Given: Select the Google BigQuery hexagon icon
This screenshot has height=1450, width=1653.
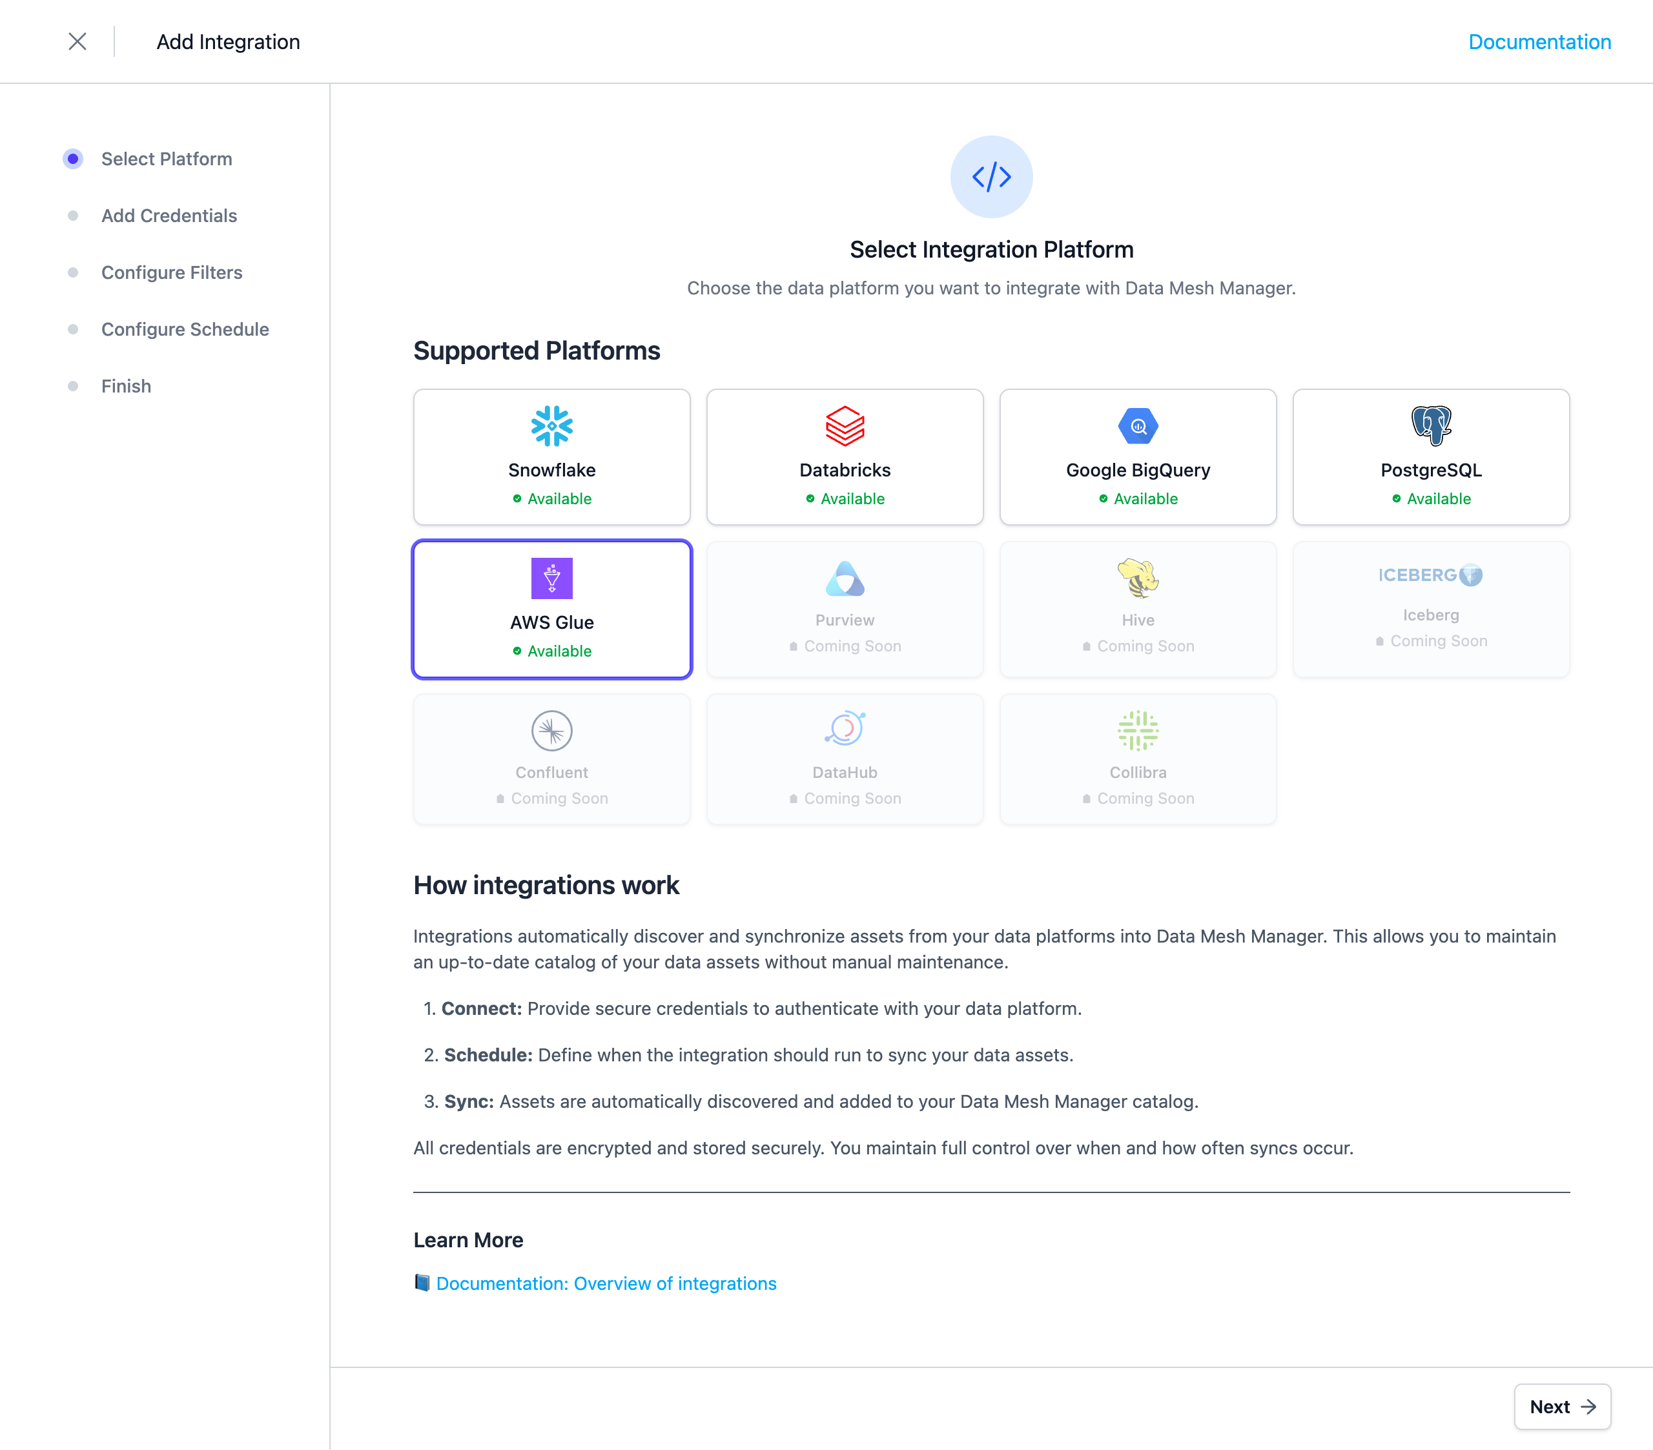Looking at the screenshot, I should 1137,426.
